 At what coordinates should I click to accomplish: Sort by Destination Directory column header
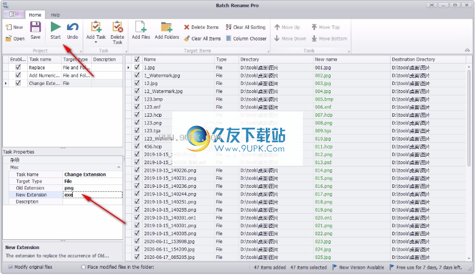[x=428, y=60]
